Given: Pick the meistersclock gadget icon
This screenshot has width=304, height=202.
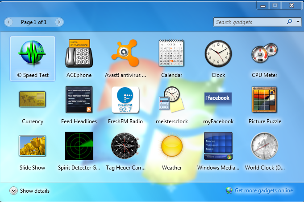Looking at the screenshot, I should [x=171, y=99].
